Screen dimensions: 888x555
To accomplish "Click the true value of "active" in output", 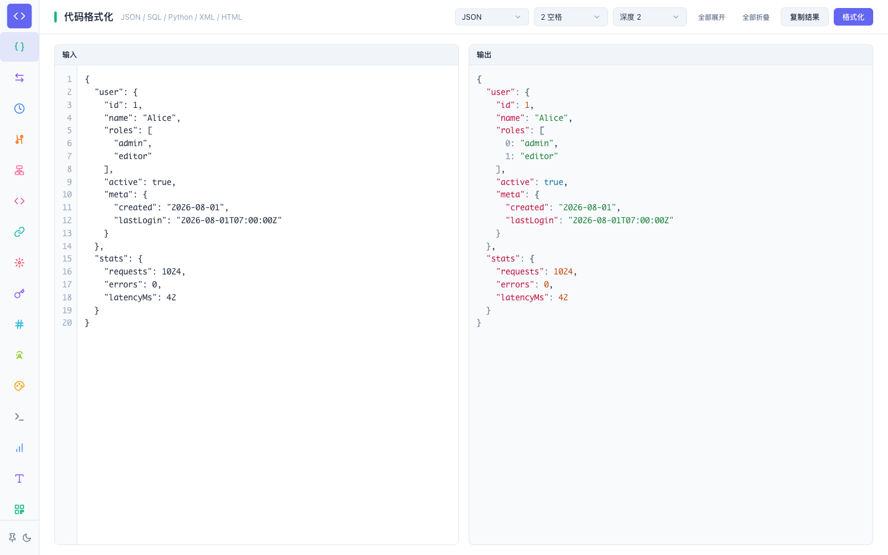I will coord(554,183).
